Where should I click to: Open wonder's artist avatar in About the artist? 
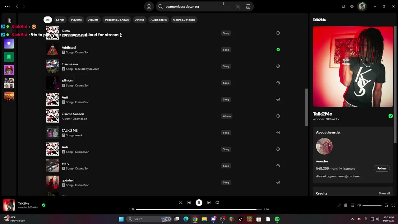point(324,146)
